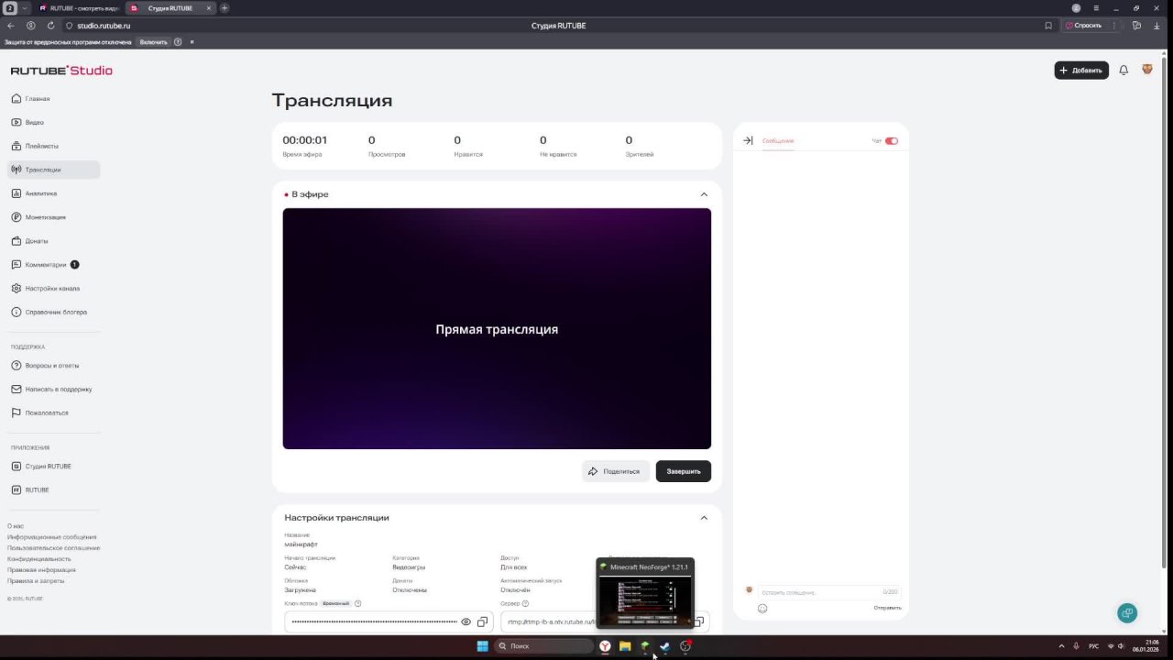Open Вопросы и ответы help page

[x=53, y=366]
